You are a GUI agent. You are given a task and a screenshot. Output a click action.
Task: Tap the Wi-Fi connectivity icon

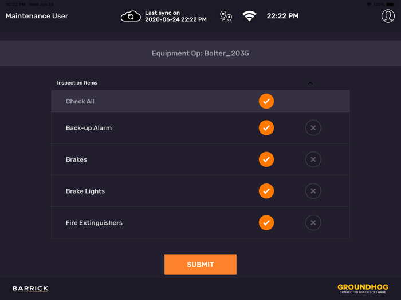[249, 17]
